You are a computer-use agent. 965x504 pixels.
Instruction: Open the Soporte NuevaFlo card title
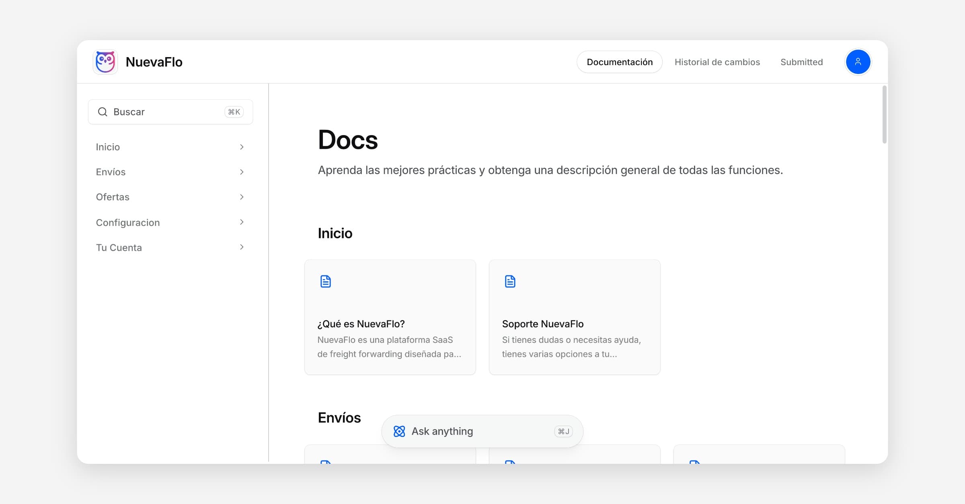click(x=542, y=324)
